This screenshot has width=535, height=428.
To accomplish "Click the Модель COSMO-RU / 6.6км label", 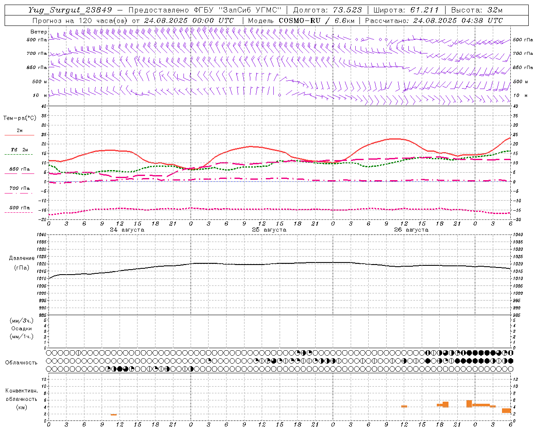I will (301, 20).
